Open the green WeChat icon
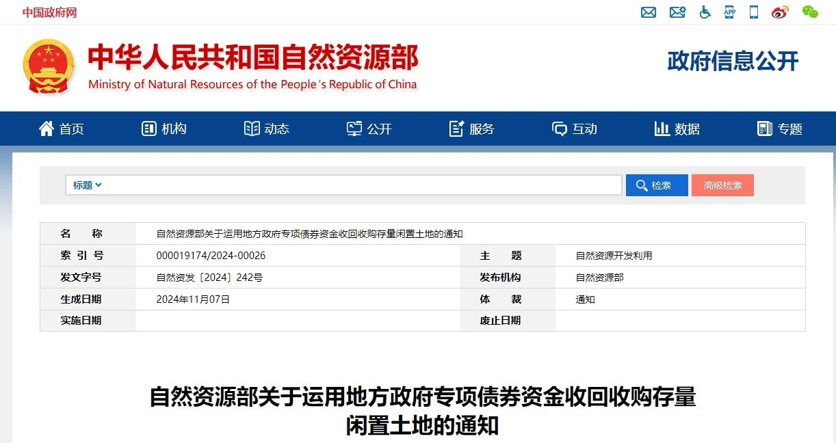 point(810,12)
